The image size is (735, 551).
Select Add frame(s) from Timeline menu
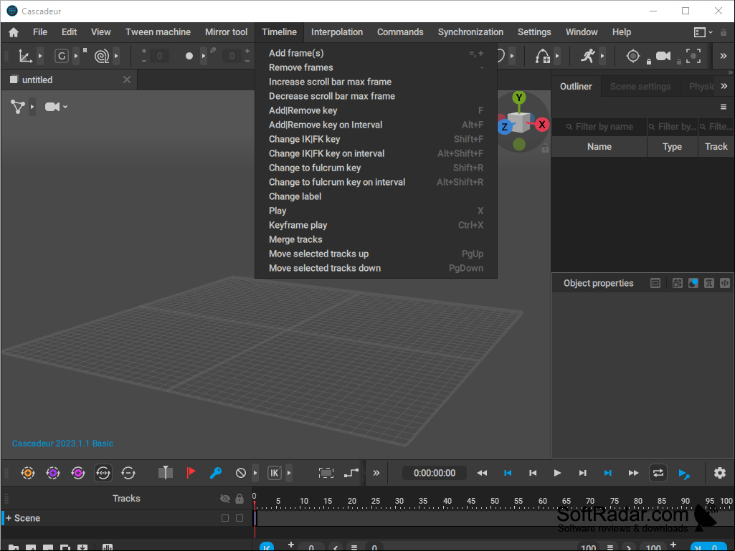376,54
